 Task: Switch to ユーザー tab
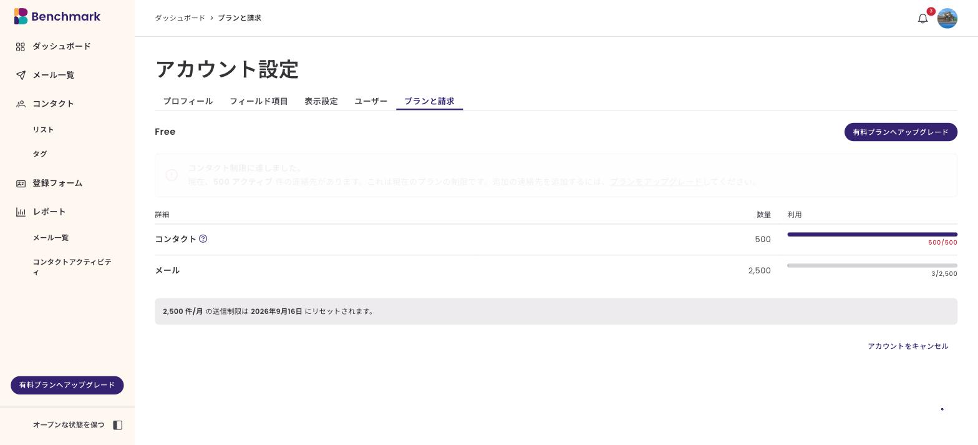point(371,101)
